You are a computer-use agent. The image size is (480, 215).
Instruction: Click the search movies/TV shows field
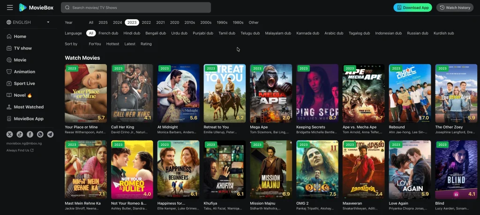(136, 7)
